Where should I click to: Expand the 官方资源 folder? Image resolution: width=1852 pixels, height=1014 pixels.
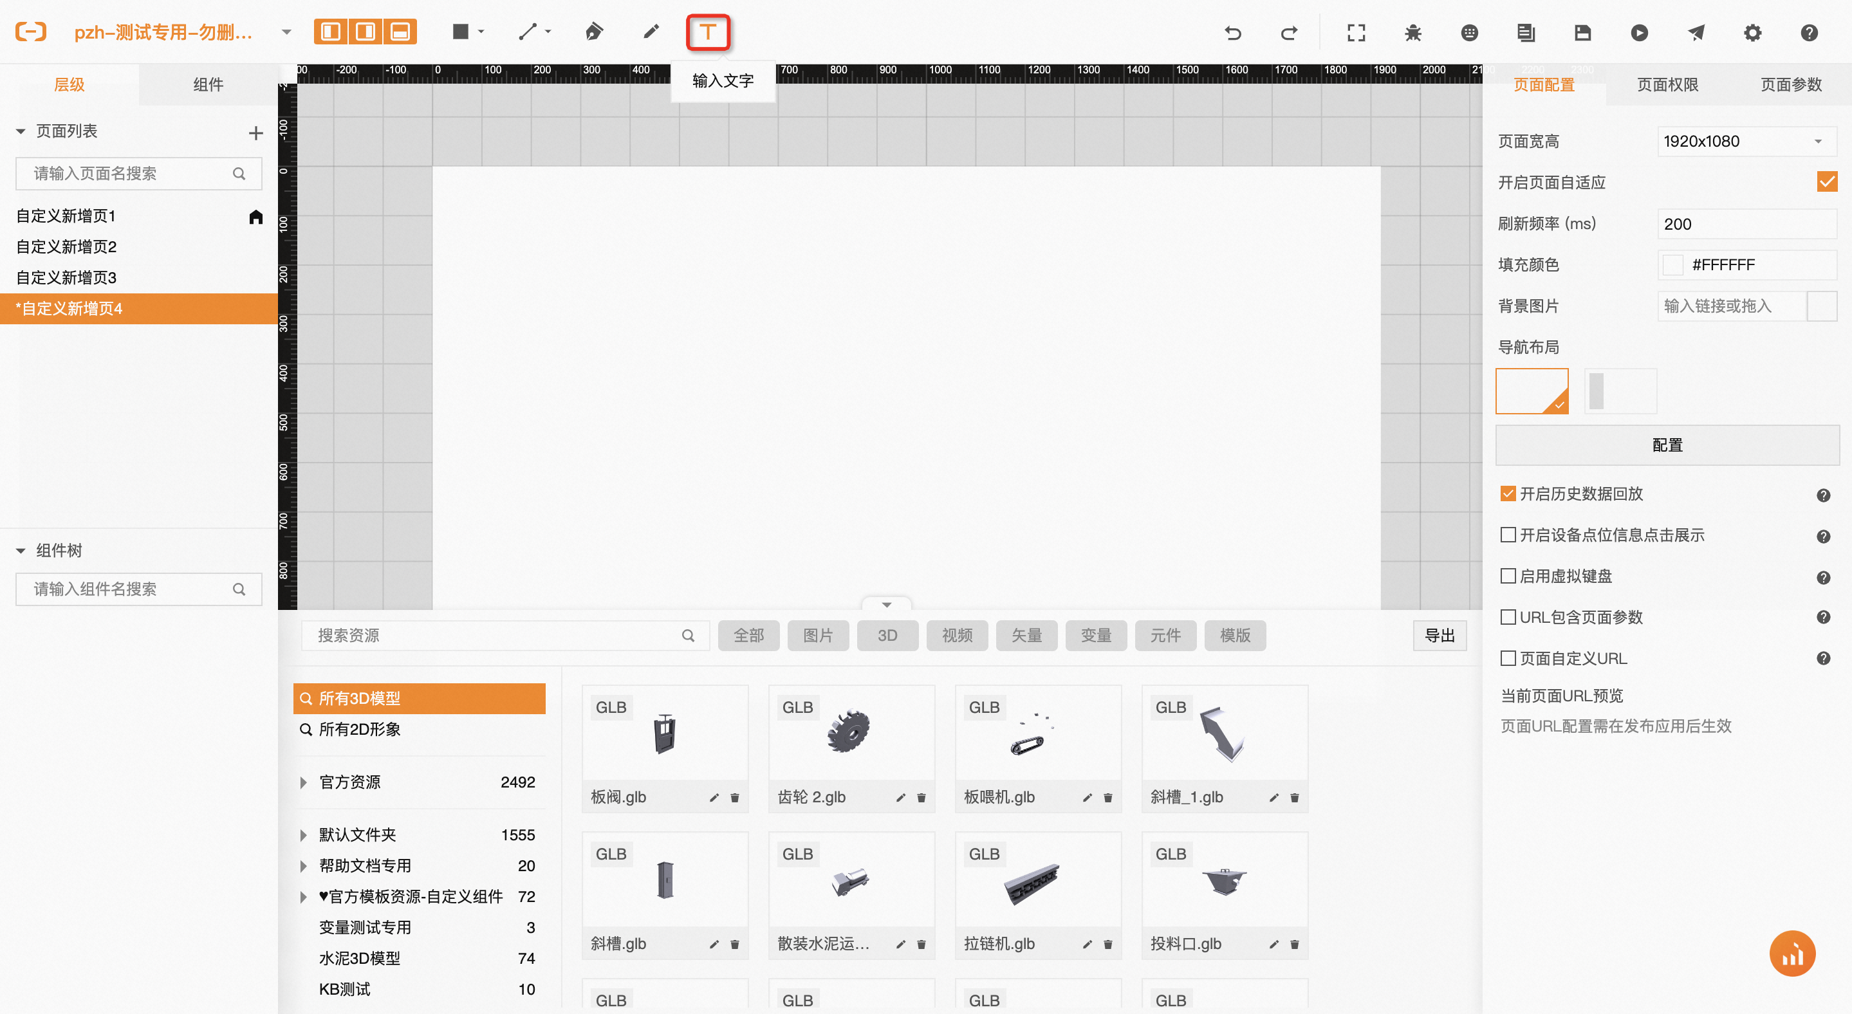pyautogui.click(x=303, y=782)
